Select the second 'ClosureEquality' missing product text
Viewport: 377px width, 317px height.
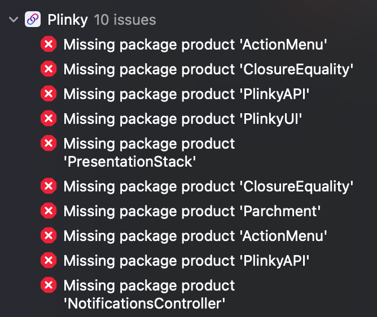pyautogui.click(x=208, y=185)
